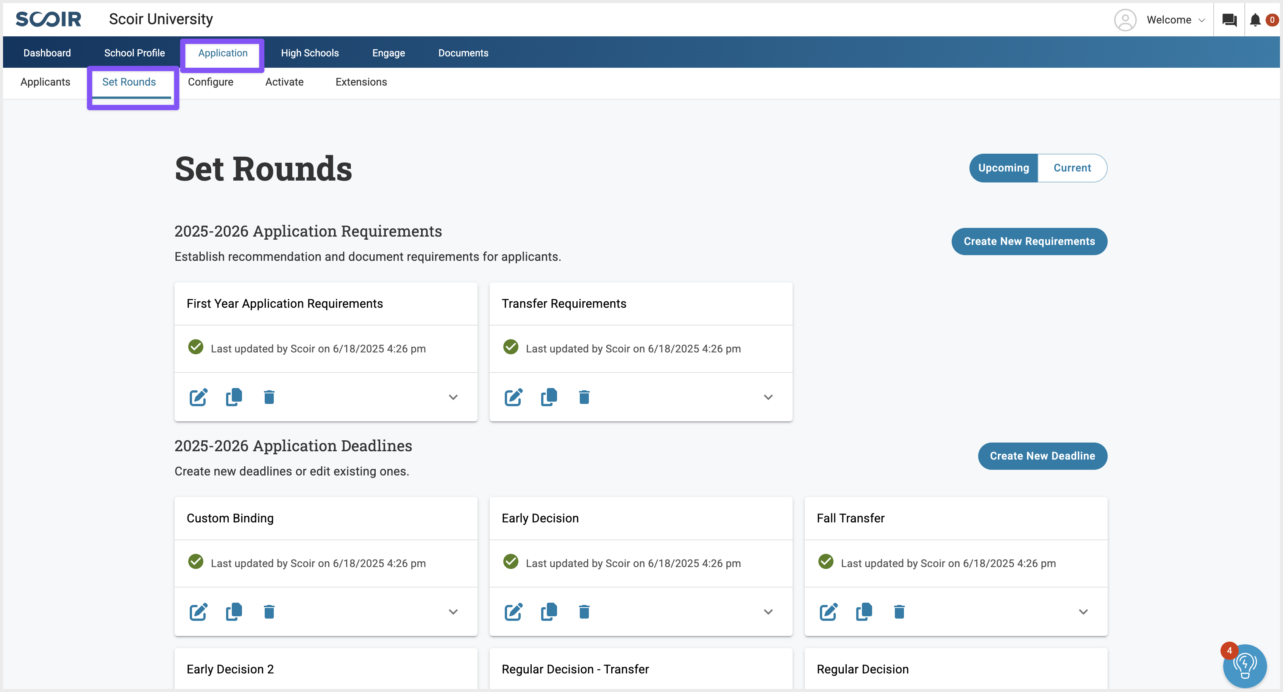Select the Application tab
1283x692 pixels.
(x=223, y=53)
